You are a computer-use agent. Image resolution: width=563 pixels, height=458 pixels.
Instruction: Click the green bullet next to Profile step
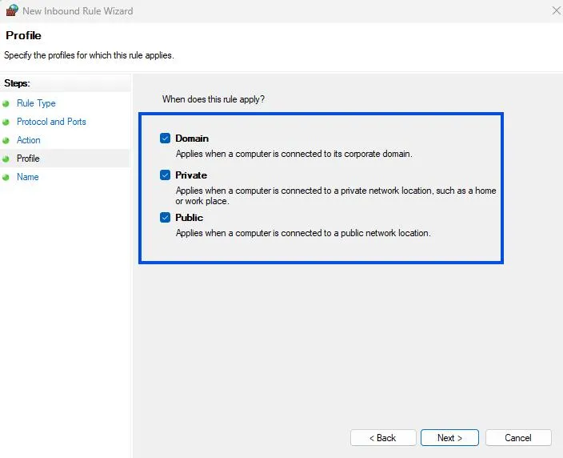coord(6,159)
